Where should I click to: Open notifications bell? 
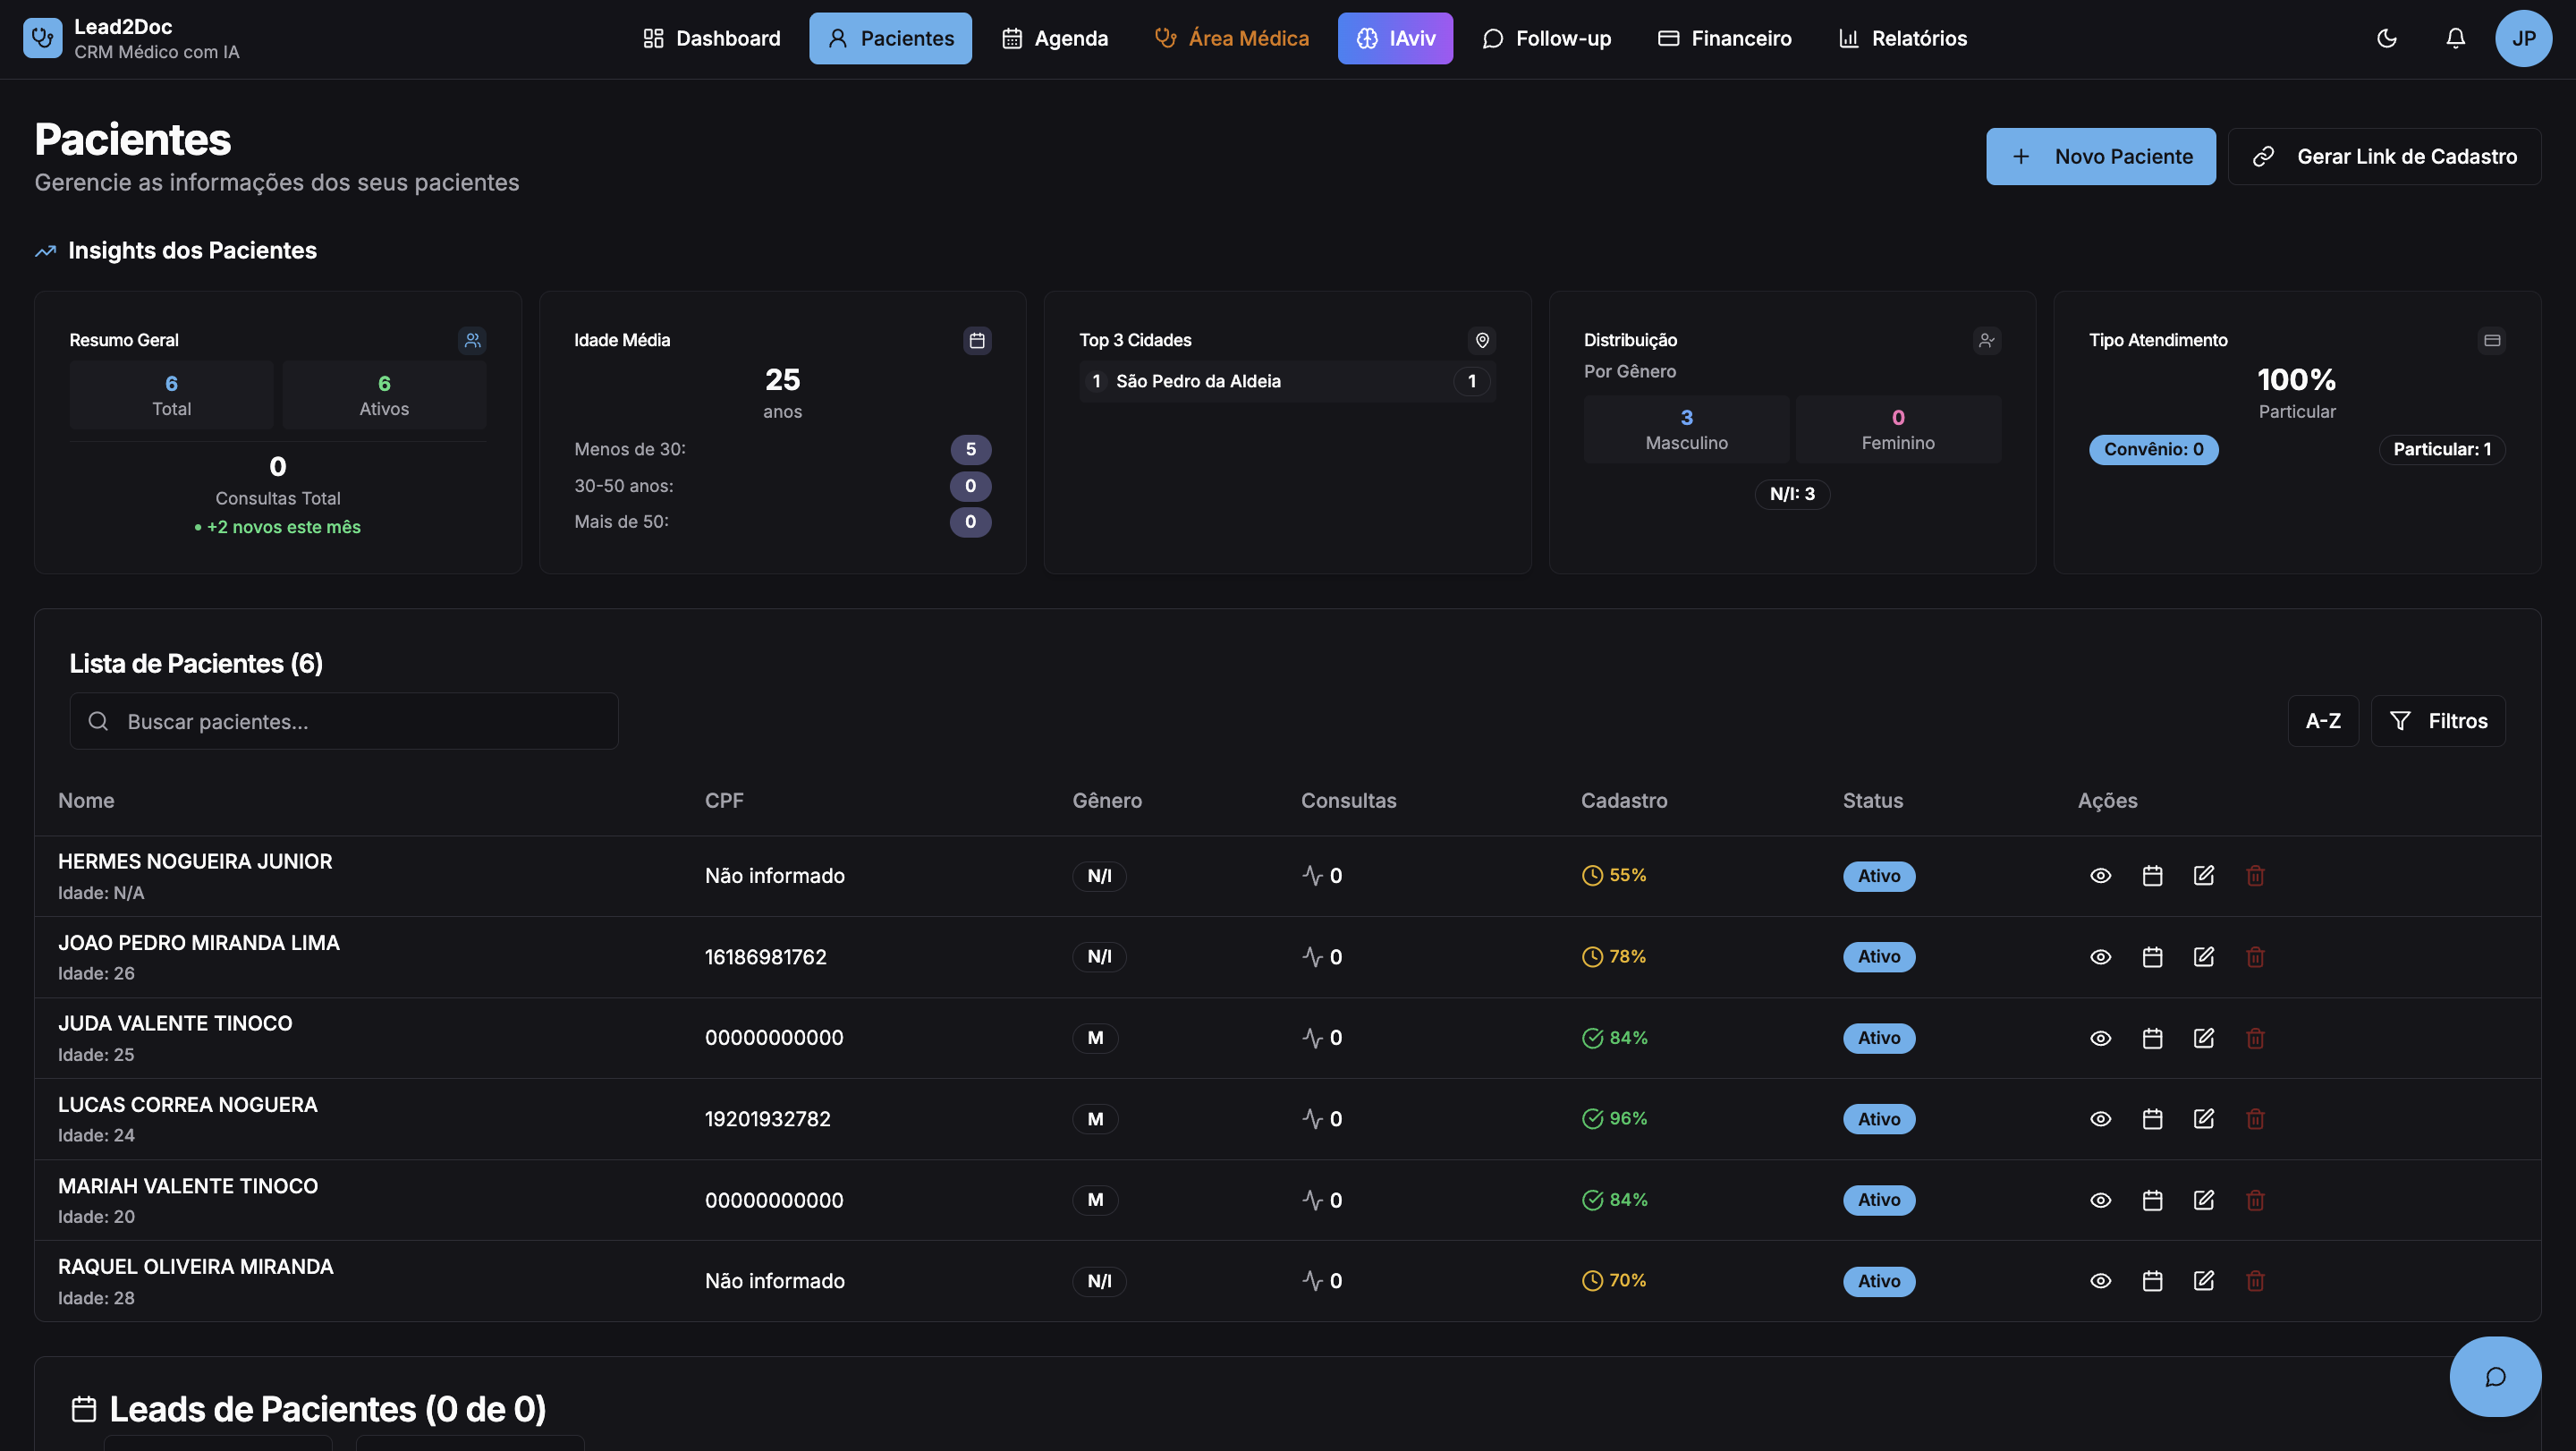pos(2455,38)
